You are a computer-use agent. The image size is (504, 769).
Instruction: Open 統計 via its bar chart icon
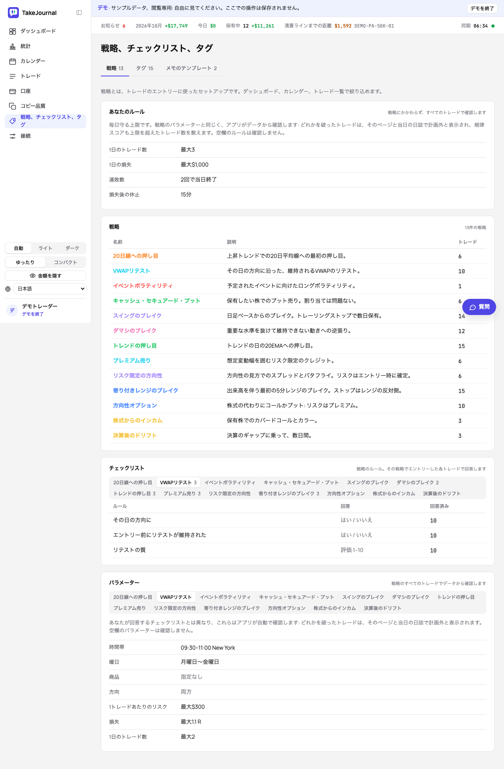13,46
